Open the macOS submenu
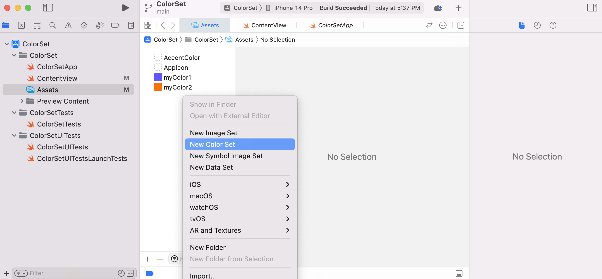This screenshot has height=279, width=602. (240, 196)
